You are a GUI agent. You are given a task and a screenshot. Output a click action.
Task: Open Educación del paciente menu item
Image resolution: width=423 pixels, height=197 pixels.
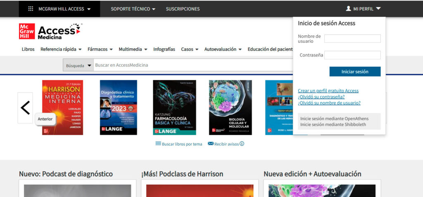(x=270, y=49)
